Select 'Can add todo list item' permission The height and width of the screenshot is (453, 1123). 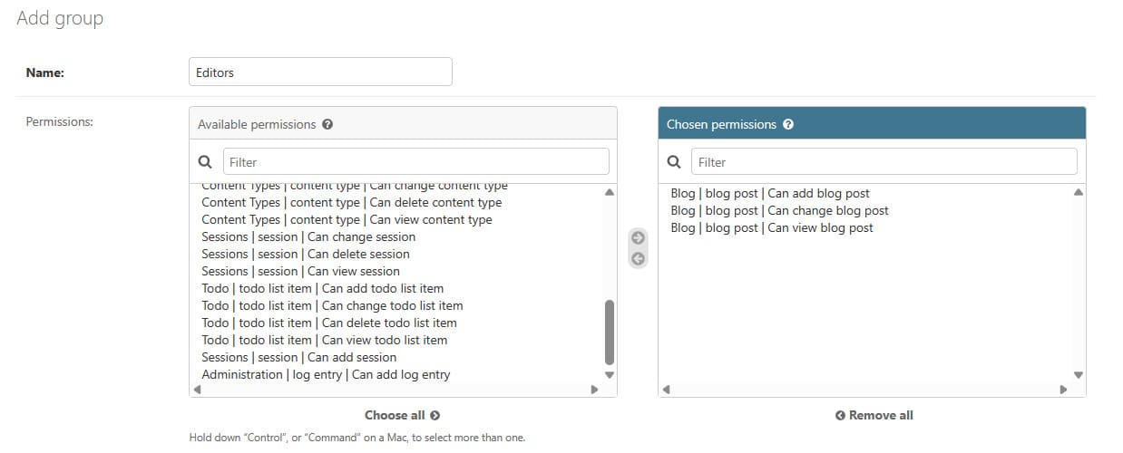(322, 288)
